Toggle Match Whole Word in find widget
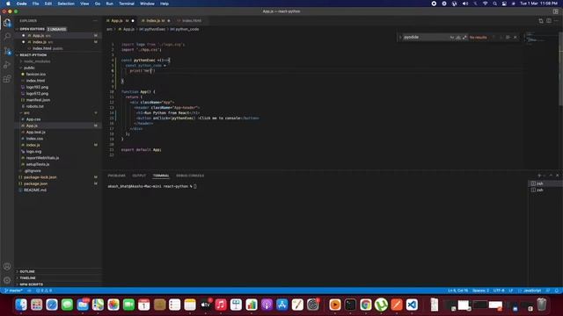 tap(458, 37)
